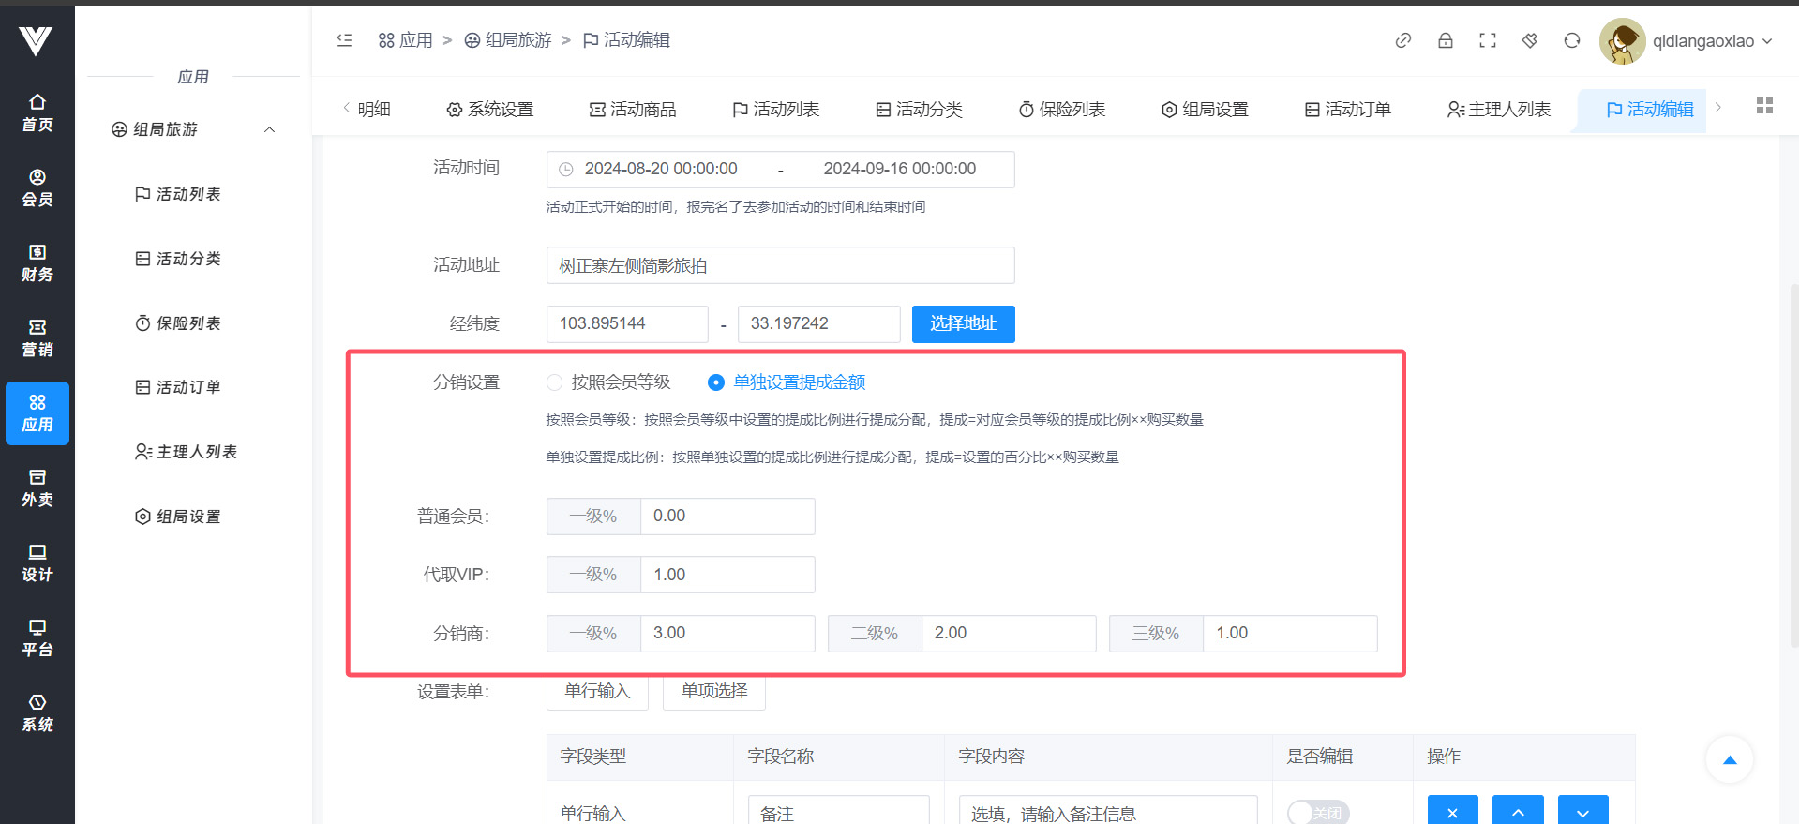The height and width of the screenshot is (824, 1799).
Task: Select 单独设置提成金额 radio option
Action: click(716, 382)
